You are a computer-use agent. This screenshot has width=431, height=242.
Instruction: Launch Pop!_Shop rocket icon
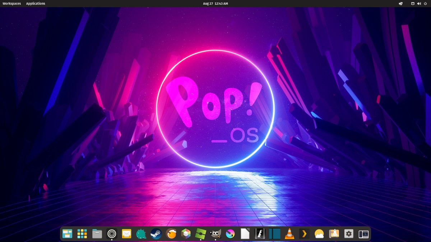(x=334, y=234)
